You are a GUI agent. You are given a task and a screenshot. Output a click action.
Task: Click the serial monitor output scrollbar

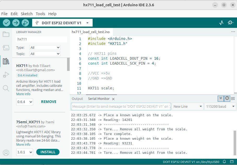coord(235,143)
